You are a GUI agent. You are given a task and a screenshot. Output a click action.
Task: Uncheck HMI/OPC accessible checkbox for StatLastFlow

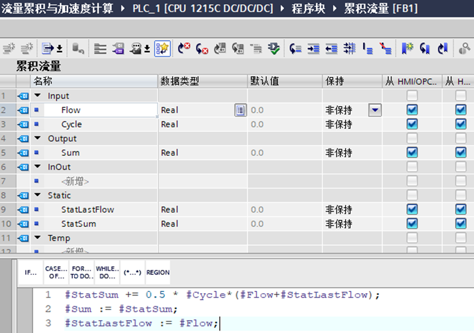(412, 209)
